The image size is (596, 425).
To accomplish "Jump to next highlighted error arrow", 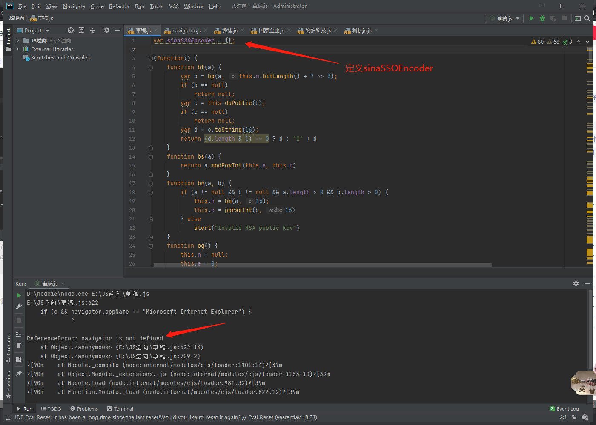I will tap(587, 42).
